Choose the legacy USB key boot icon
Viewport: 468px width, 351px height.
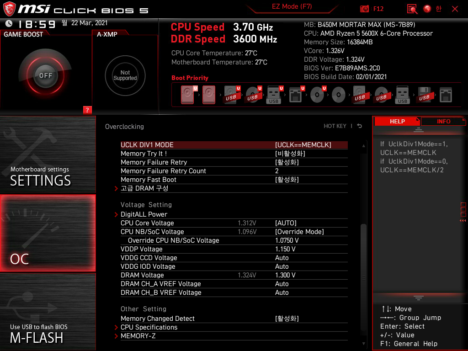403,95
